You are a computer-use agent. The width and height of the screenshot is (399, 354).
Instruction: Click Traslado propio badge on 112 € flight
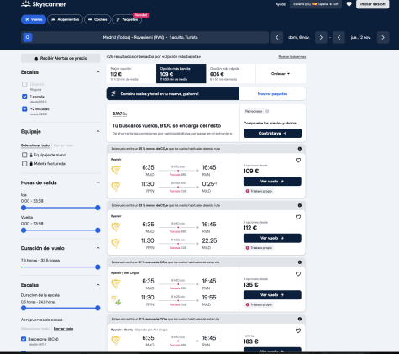(259, 248)
